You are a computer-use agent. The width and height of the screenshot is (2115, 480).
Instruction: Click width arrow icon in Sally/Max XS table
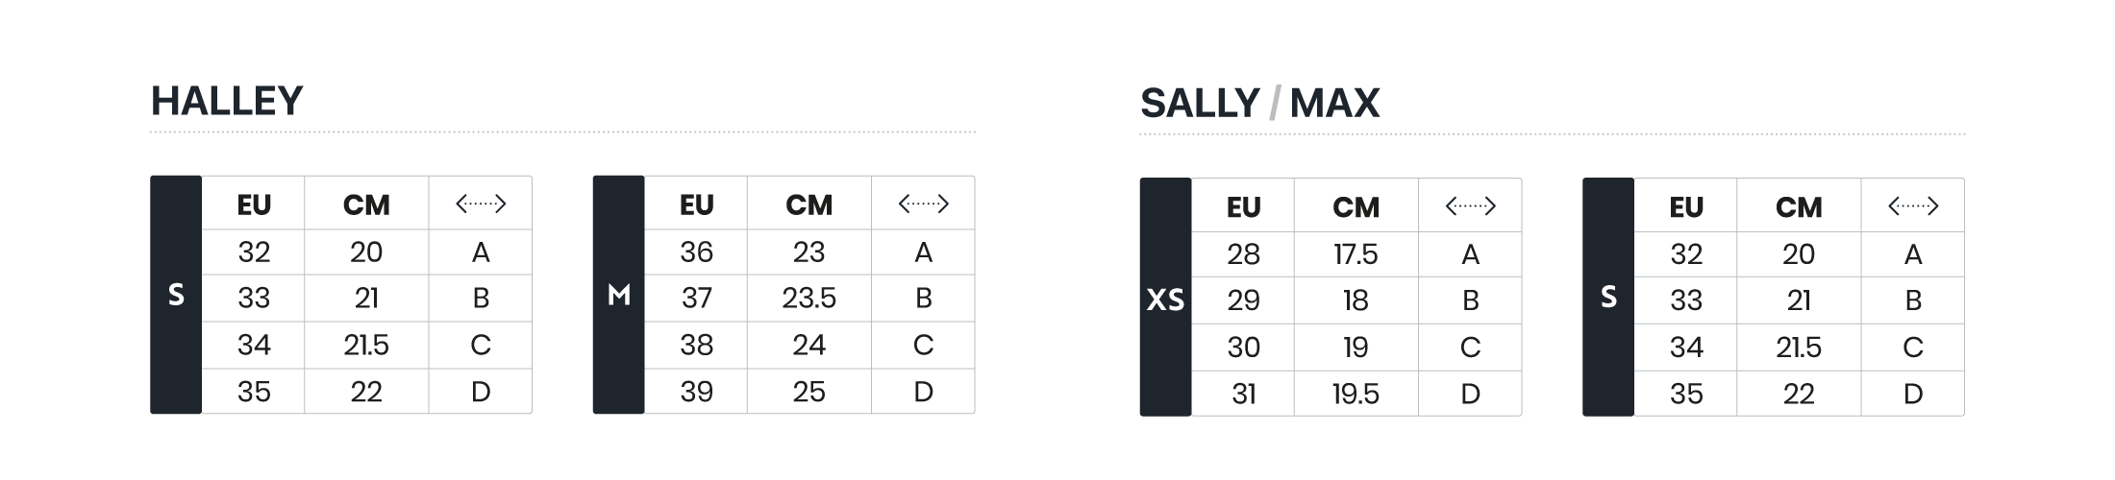(1470, 205)
